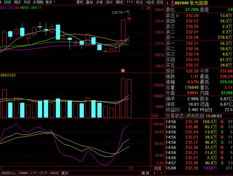Click the last volume bar on the right
This screenshot has height=176, width=233.
point(129,98)
